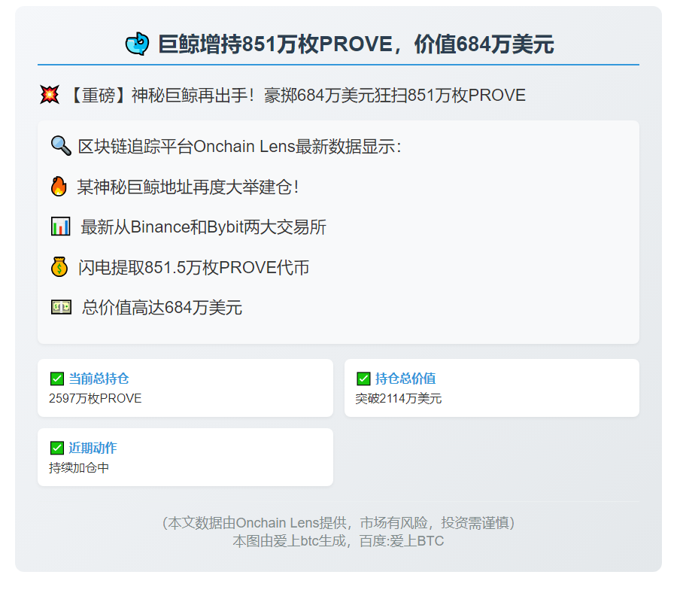Click the 突破2114万美元 value text
677x596 pixels.
399,398
